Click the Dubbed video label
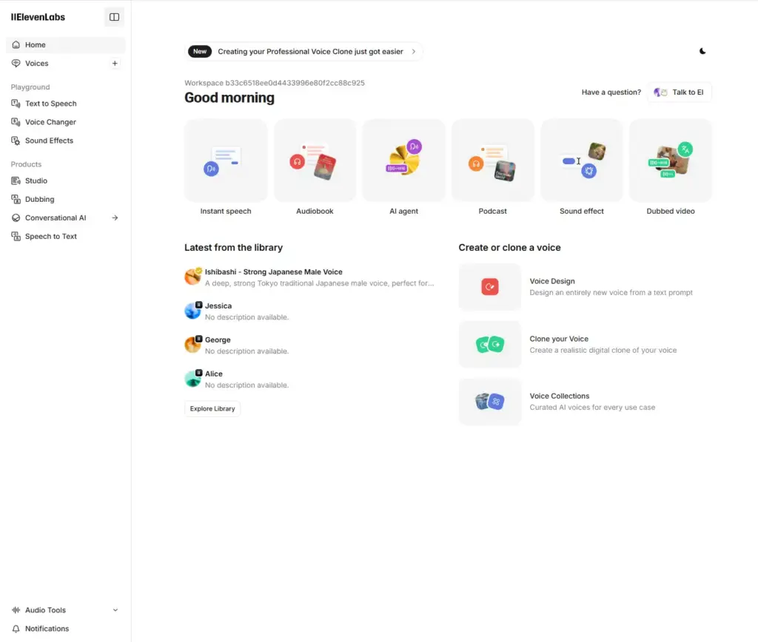 [671, 211]
